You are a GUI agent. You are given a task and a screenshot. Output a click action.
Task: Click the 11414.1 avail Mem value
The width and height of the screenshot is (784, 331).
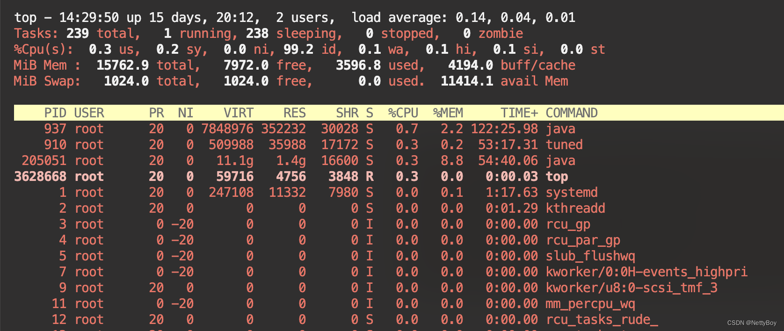click(x=467, y=81)
